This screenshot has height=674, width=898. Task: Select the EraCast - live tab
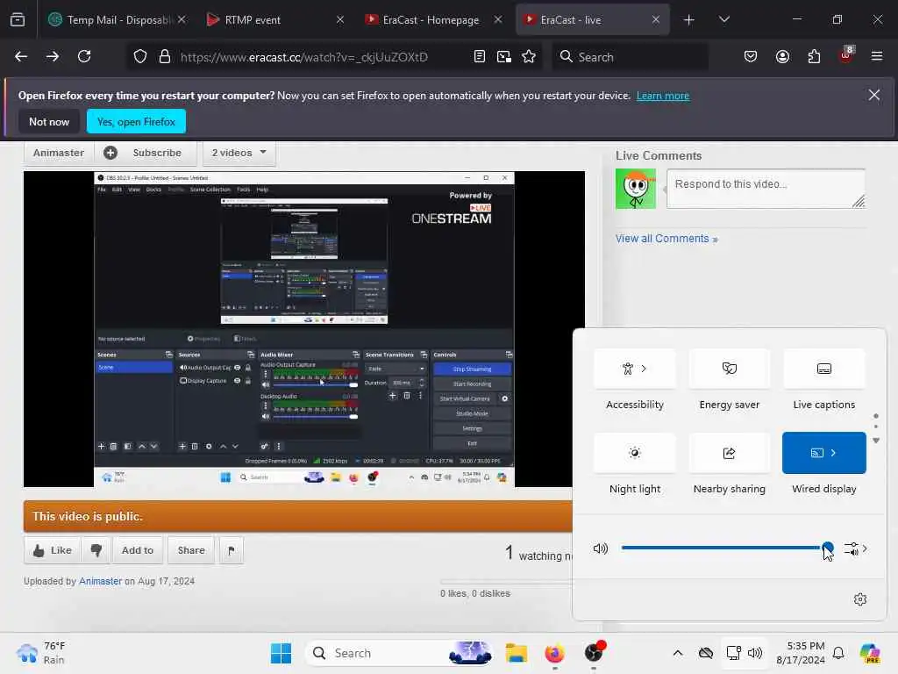[x=592, y=20]
